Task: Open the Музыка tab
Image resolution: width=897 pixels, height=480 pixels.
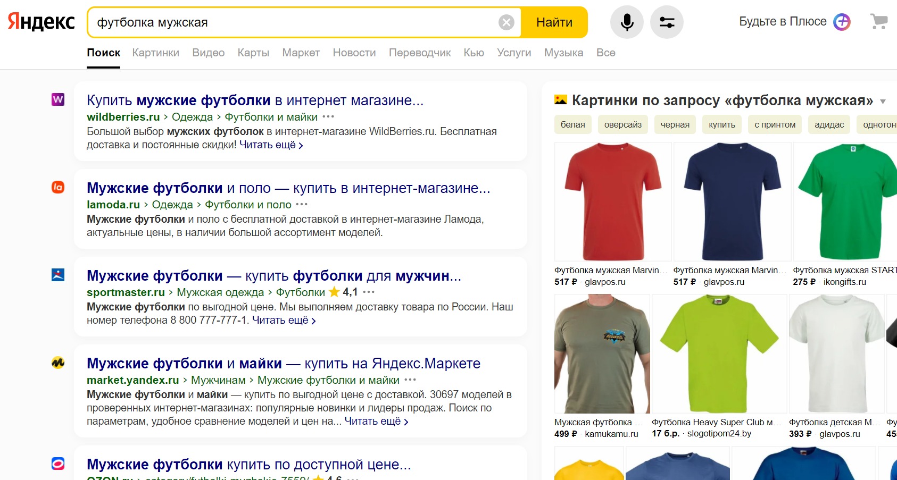Action: pyautogui.click(x=563, y=53)
